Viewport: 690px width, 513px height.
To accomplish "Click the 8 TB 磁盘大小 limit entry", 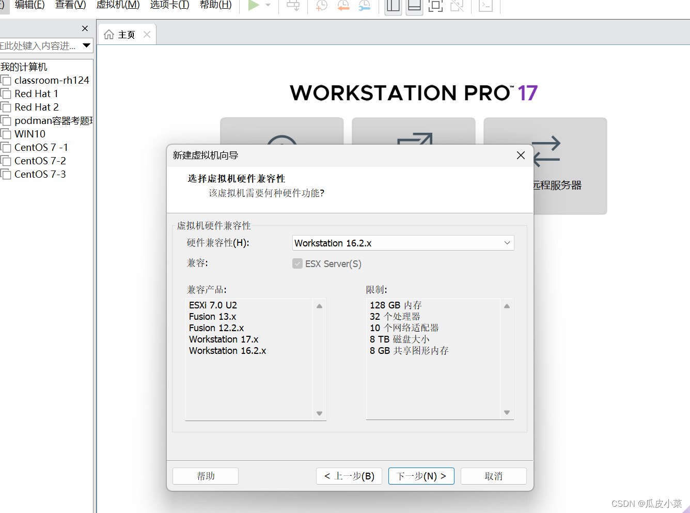I will coord(400,339).
